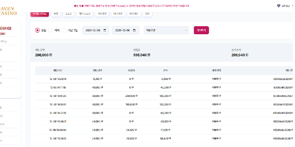Click bet time 12-08 14:05:54
Image resolution: width=295 pixels, height=147 pixels.
tap(58, 130)
